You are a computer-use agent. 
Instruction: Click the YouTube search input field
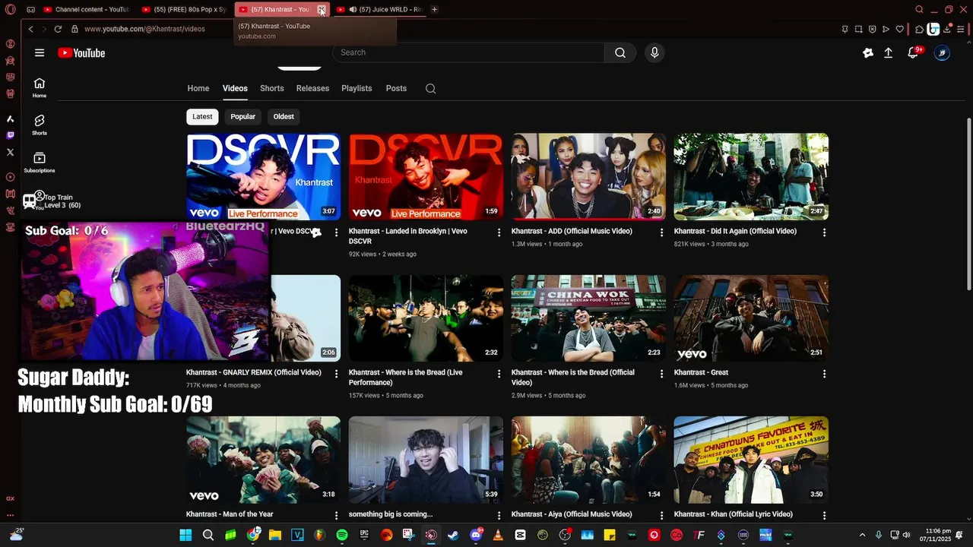pyautogui.click(x=468, y=52)
